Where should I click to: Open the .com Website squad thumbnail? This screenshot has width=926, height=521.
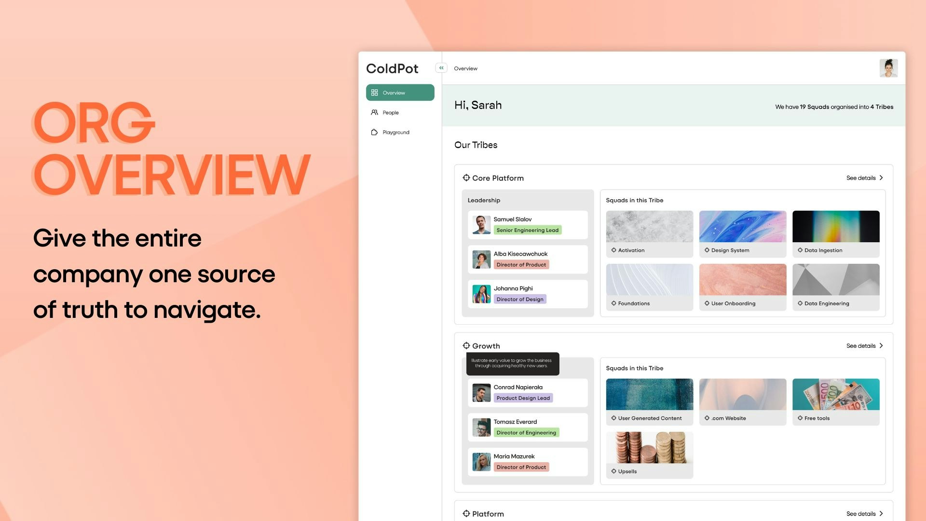(742, 394)
